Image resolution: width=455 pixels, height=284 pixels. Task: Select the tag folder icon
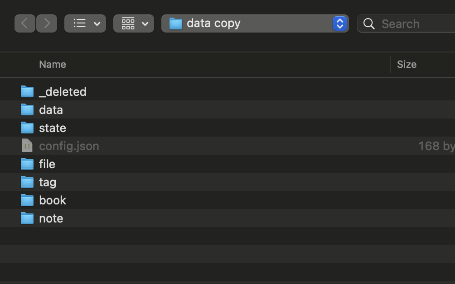coord(27,182)
